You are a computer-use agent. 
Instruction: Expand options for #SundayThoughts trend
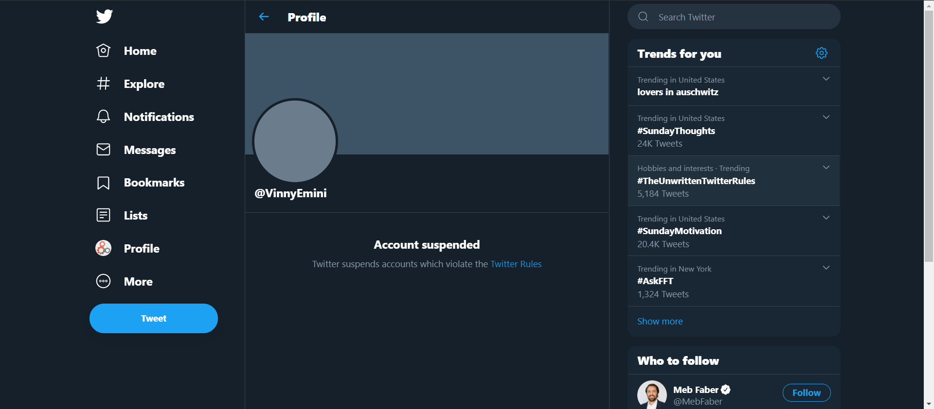point(826,117)
